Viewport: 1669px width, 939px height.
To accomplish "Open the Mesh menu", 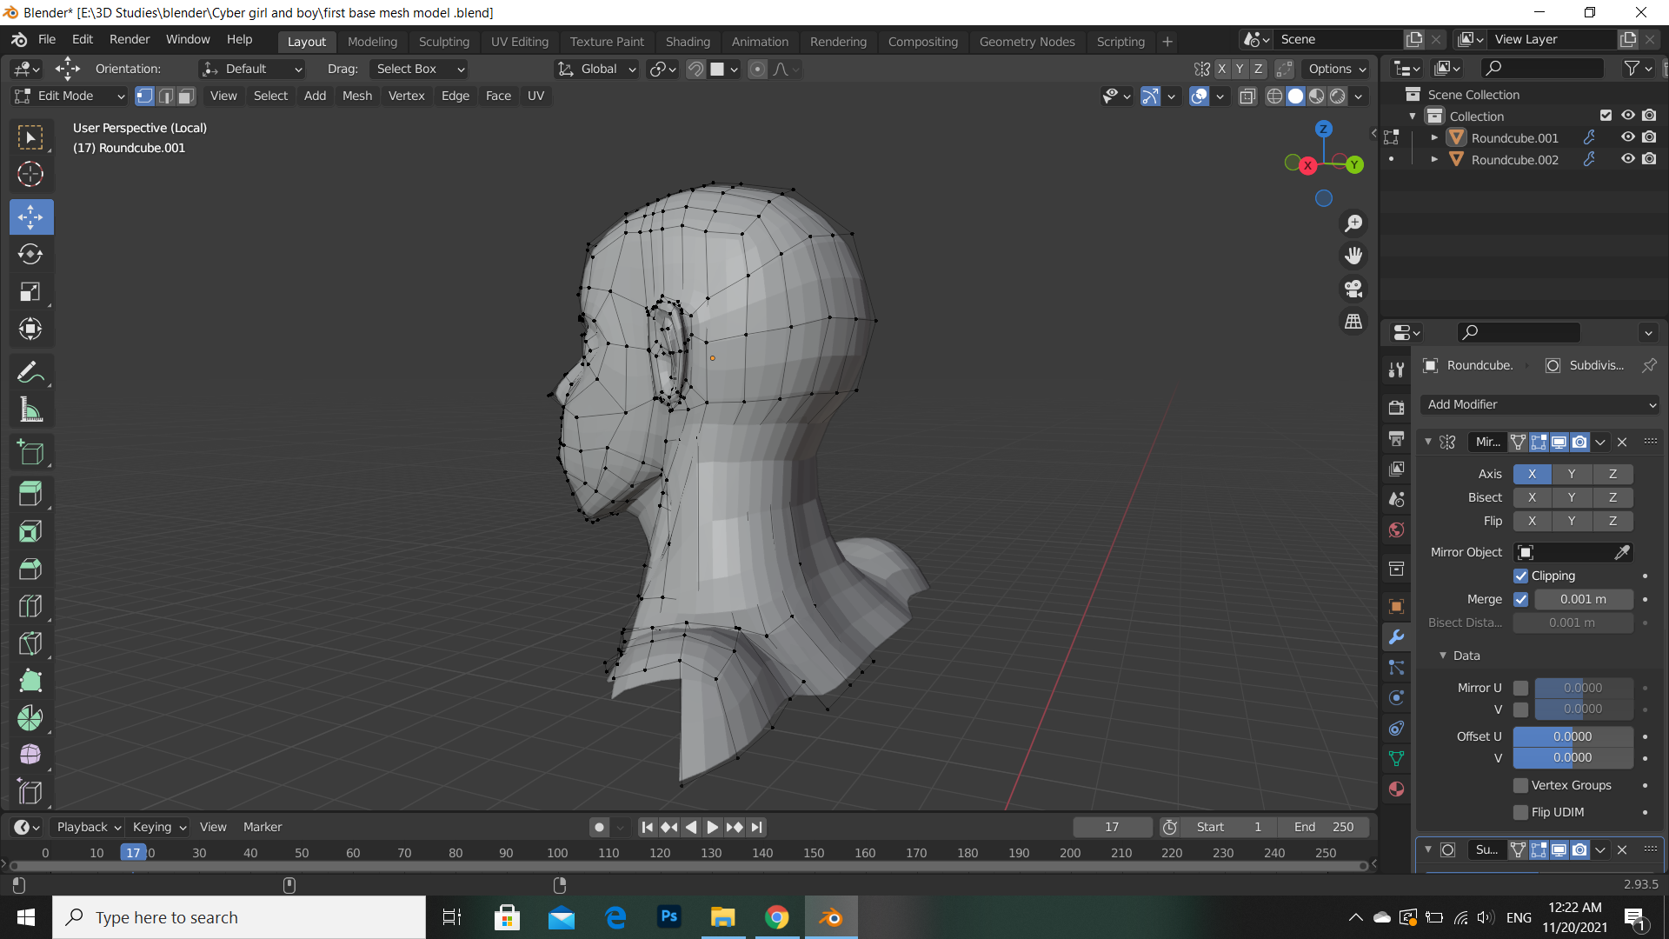I will click(x=356, y=96).
